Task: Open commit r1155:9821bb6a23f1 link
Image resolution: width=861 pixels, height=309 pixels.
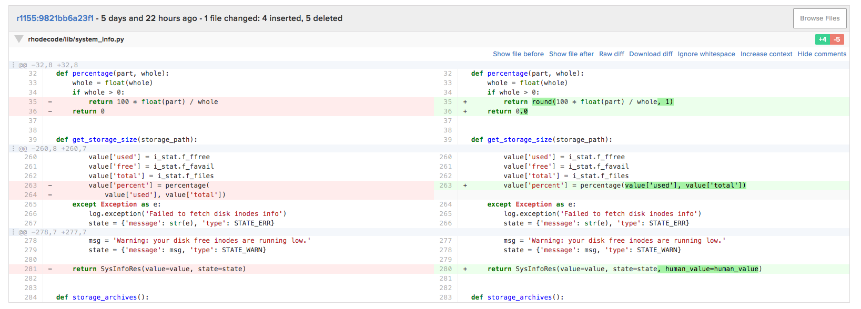Action: 55,18
